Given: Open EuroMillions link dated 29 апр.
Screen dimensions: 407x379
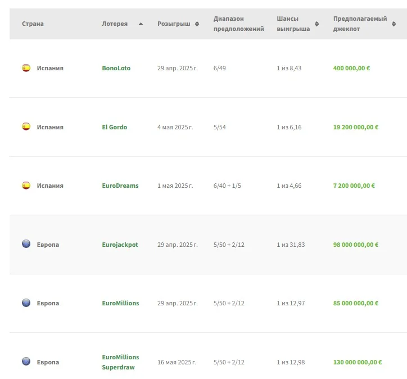Looking at the screenshot, I should [x=120, y=303].
